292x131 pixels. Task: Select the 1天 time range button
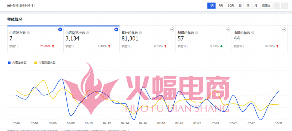211,6
